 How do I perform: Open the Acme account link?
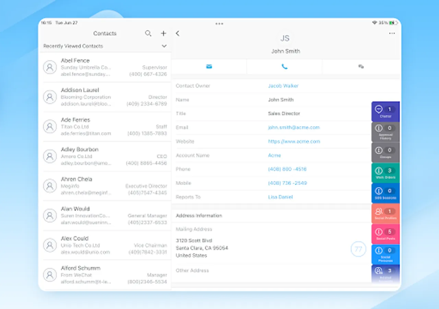274,155
